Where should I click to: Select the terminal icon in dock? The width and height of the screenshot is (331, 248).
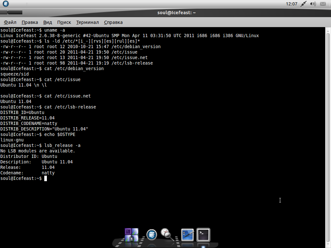pos(203,235)
